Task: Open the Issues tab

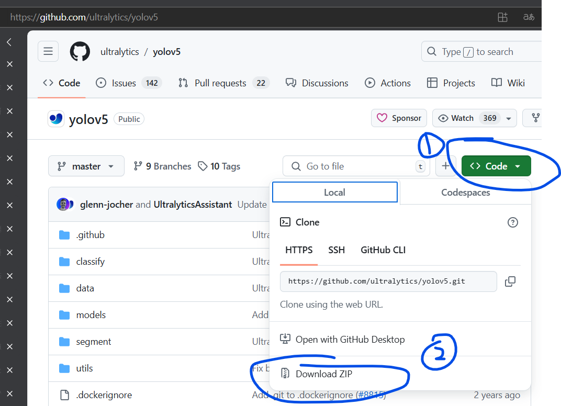Action: 129,83
